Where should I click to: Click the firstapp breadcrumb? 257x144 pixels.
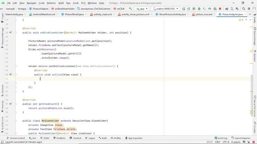[22, 9]
